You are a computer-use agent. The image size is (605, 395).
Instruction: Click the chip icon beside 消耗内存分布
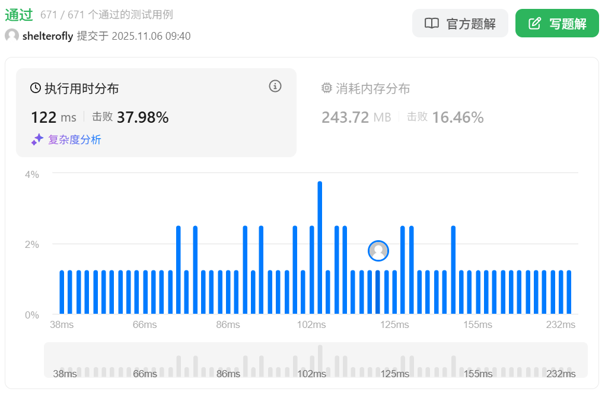coord(326,88)
